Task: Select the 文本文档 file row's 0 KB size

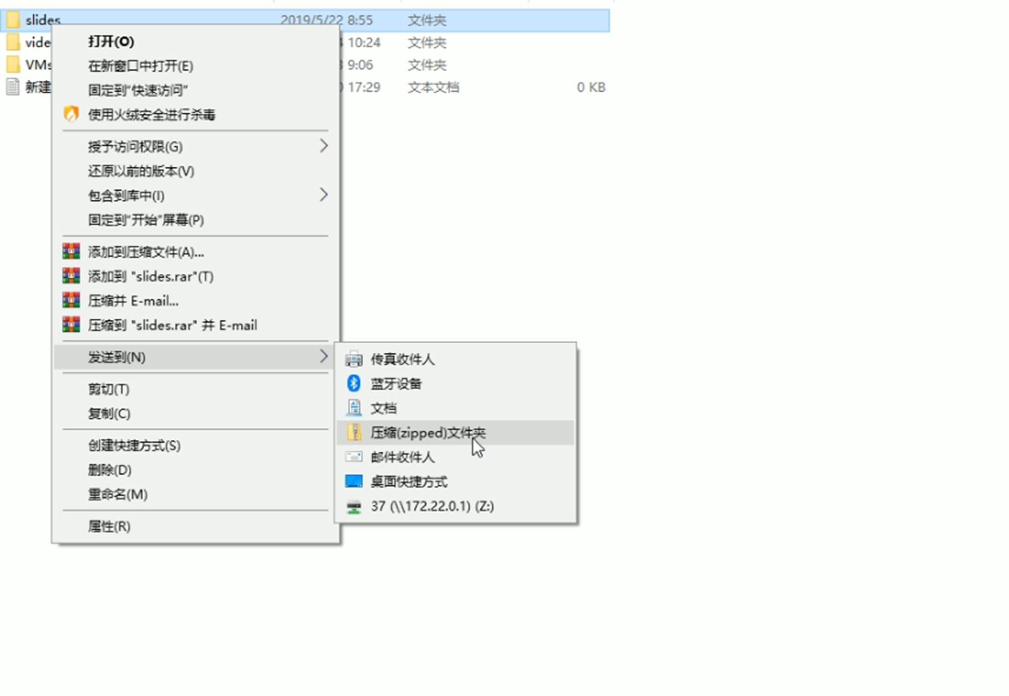Action: coord(591,88)
